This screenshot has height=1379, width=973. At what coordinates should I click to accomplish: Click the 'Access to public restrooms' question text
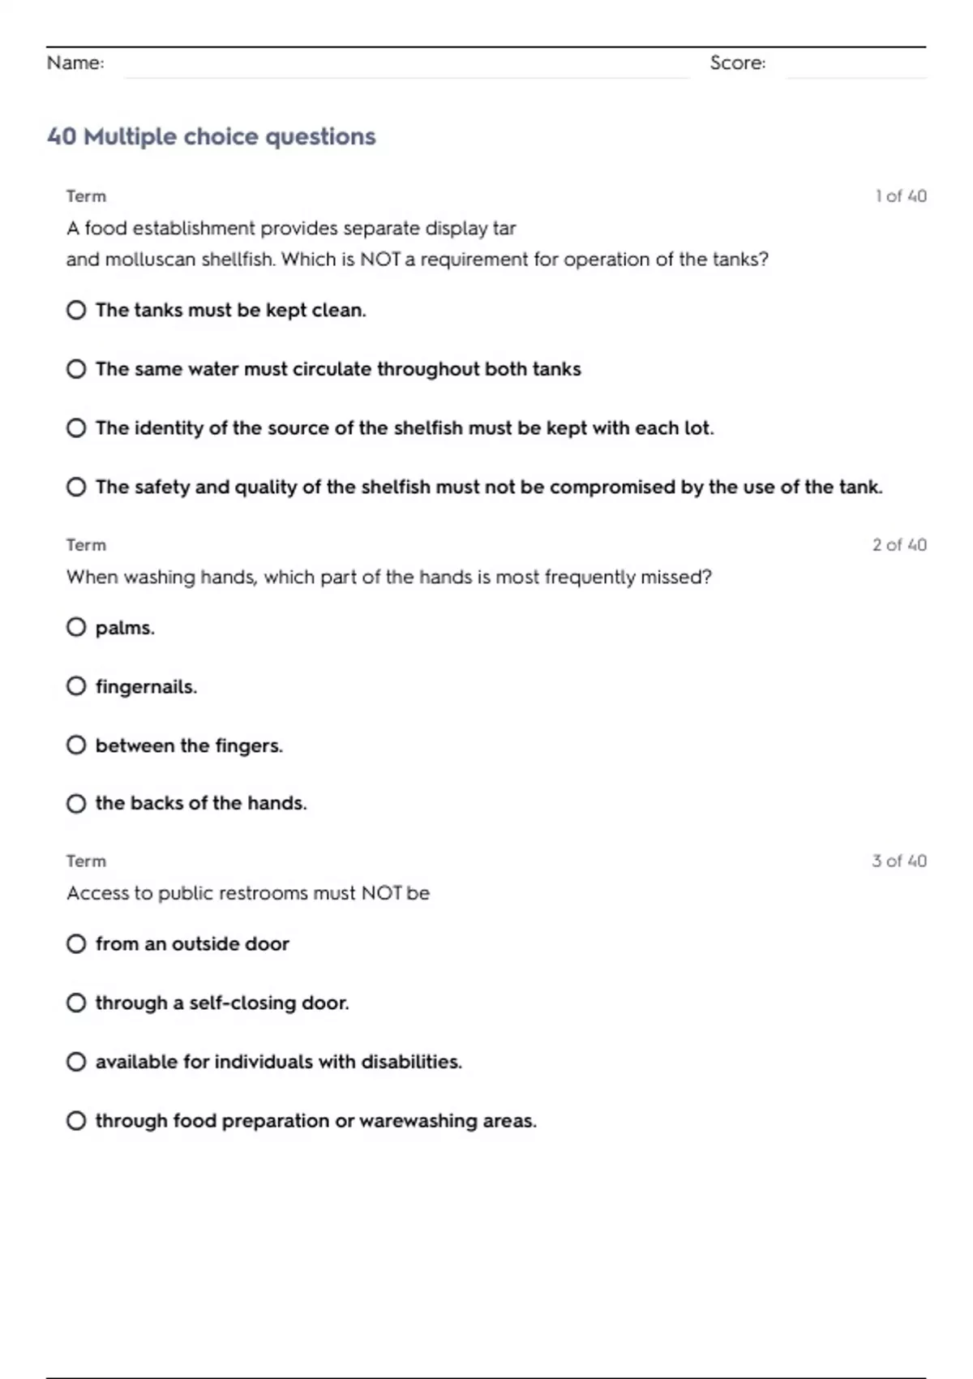tap(248, 893)
